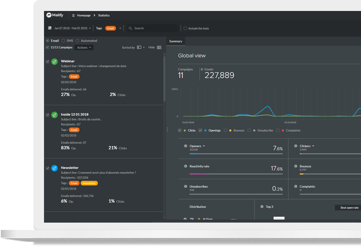Select the SMS radio button
361x247 pixels.
tap(63, 41)
